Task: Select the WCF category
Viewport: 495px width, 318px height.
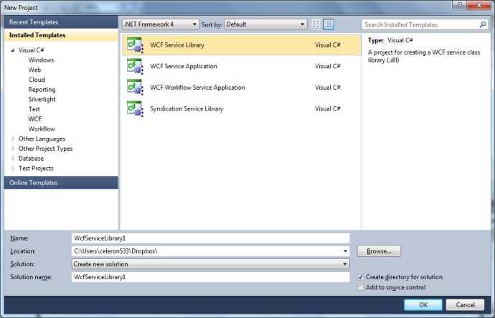Action: 34,119
